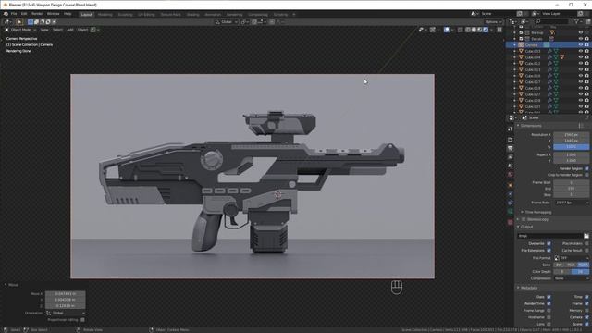
Task: Open the Frame Rate dropdown
Action: point(572,203)
